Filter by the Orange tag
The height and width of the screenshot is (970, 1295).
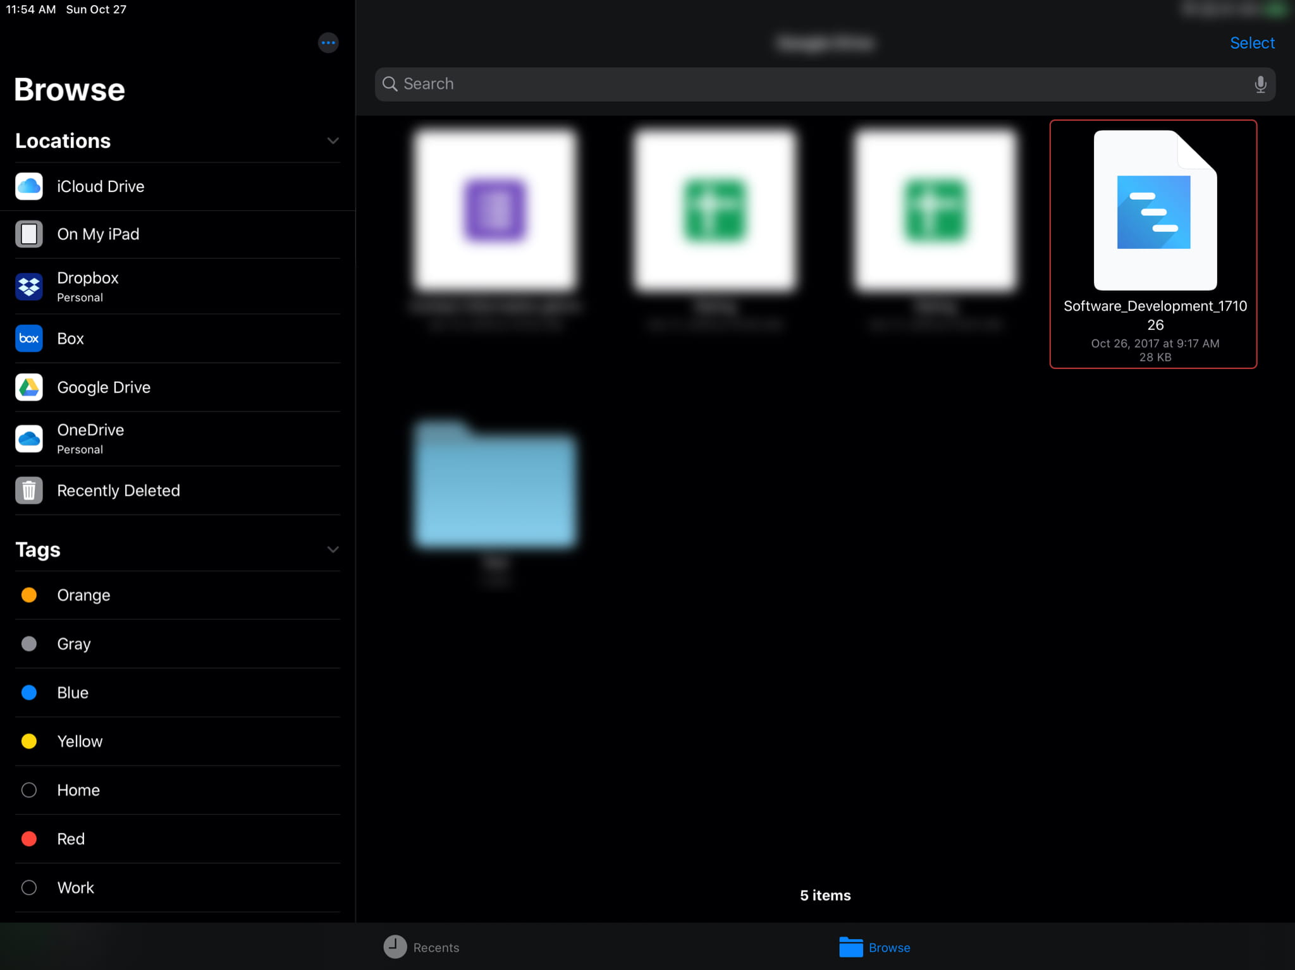pos(83,595)
